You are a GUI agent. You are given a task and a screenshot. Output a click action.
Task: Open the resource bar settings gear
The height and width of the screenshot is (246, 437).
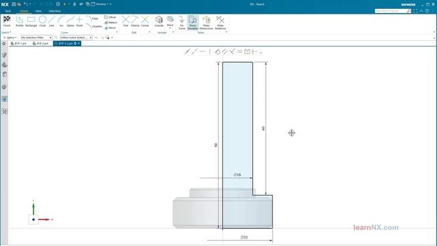pyautogui.click(x=4, y=44)
